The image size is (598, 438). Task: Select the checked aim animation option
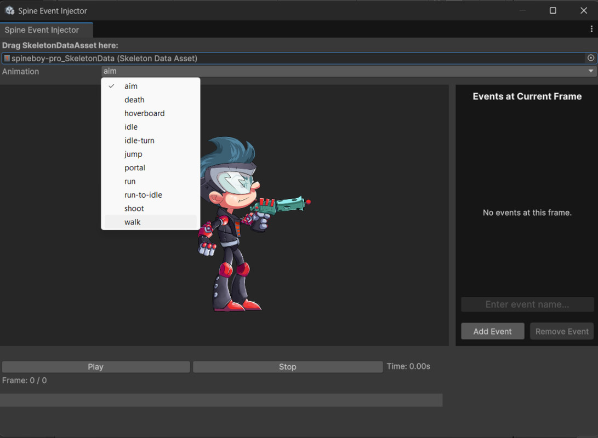click(151, 86)
